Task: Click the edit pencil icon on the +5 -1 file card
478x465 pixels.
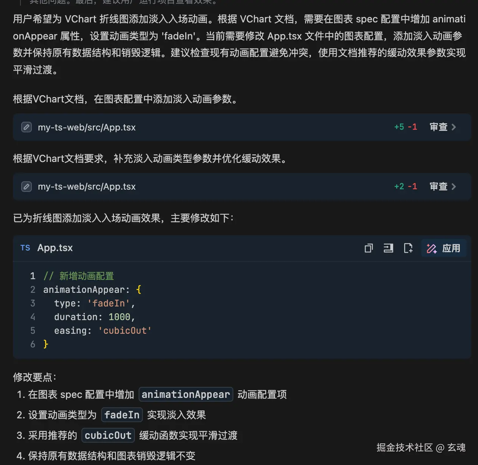Action: point(27,127)
